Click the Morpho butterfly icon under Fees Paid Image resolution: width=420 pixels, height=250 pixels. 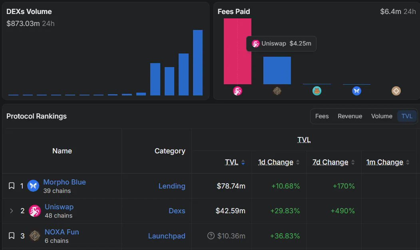tap(356, 91)
